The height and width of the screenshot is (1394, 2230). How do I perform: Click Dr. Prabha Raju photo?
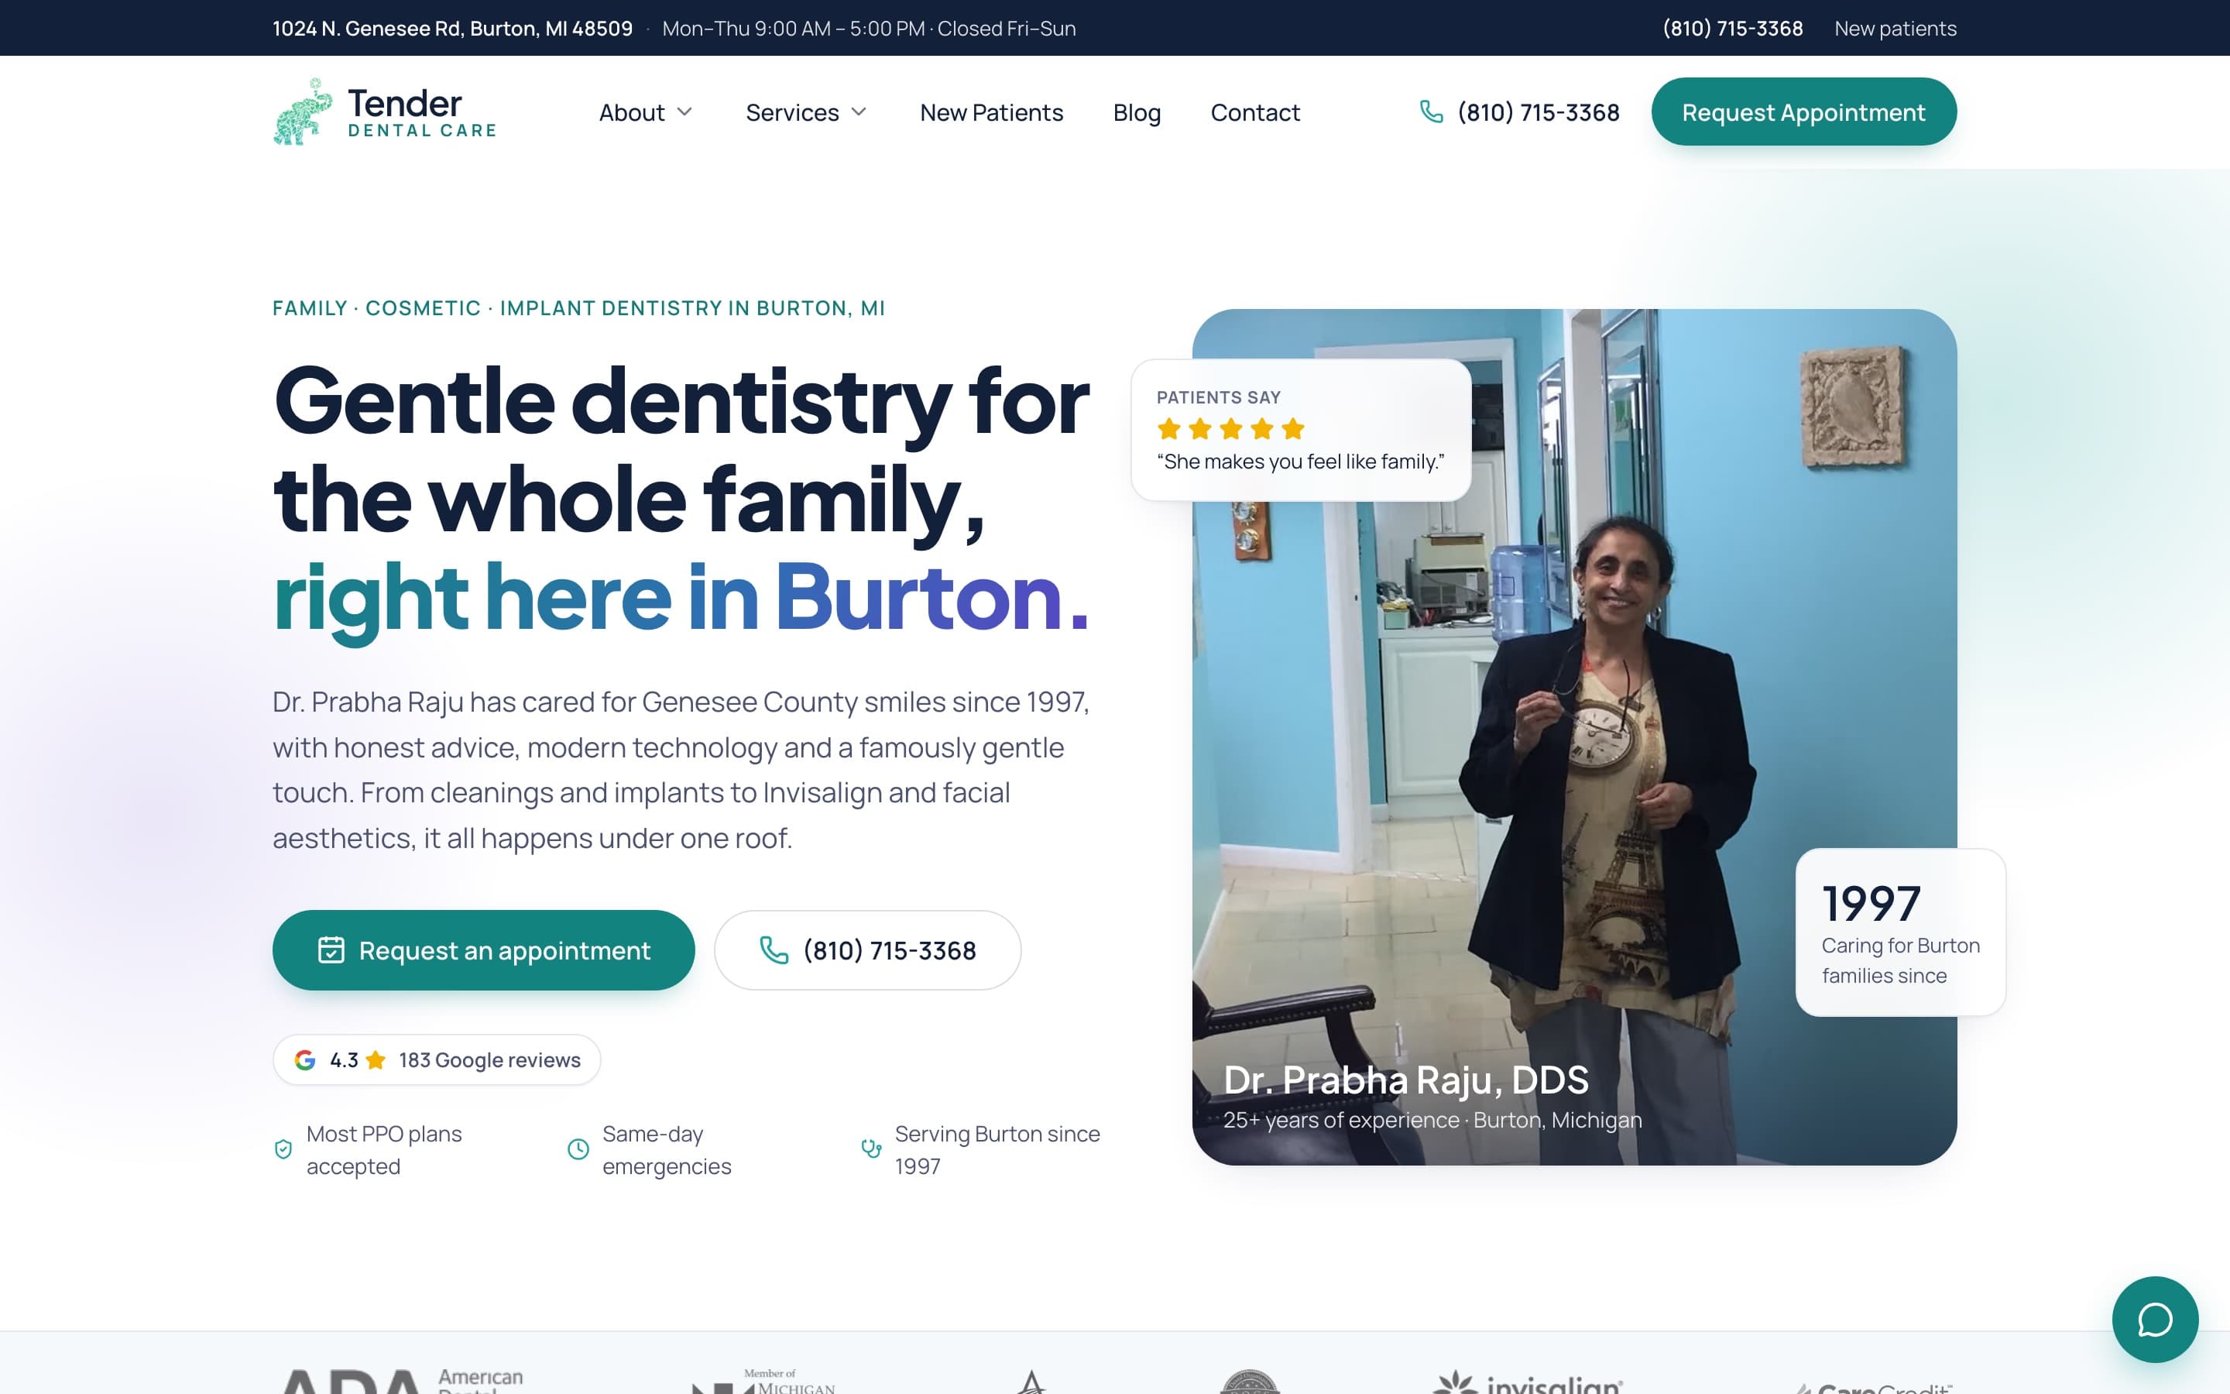point(1574,736)
